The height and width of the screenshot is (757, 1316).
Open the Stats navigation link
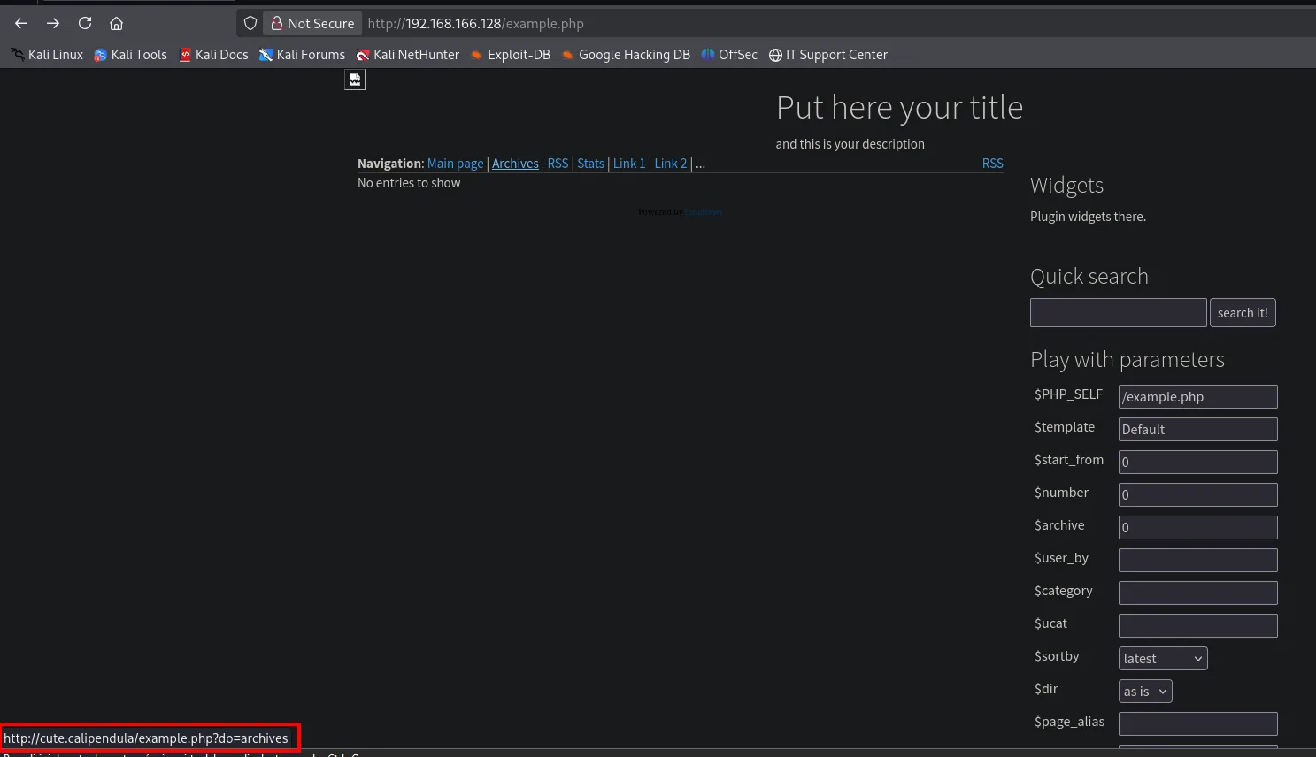[x=590, y=164]
